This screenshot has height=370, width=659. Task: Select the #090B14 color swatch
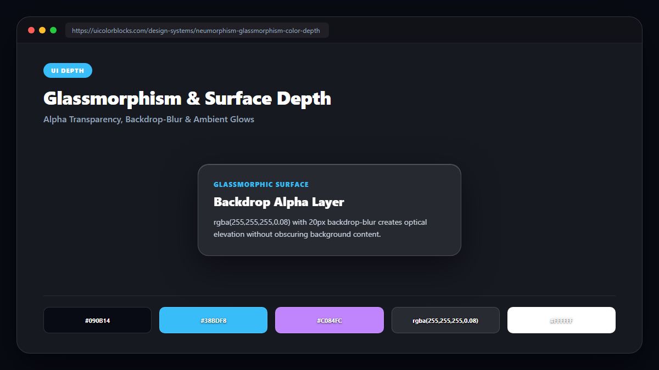click(x=97, y=320)
